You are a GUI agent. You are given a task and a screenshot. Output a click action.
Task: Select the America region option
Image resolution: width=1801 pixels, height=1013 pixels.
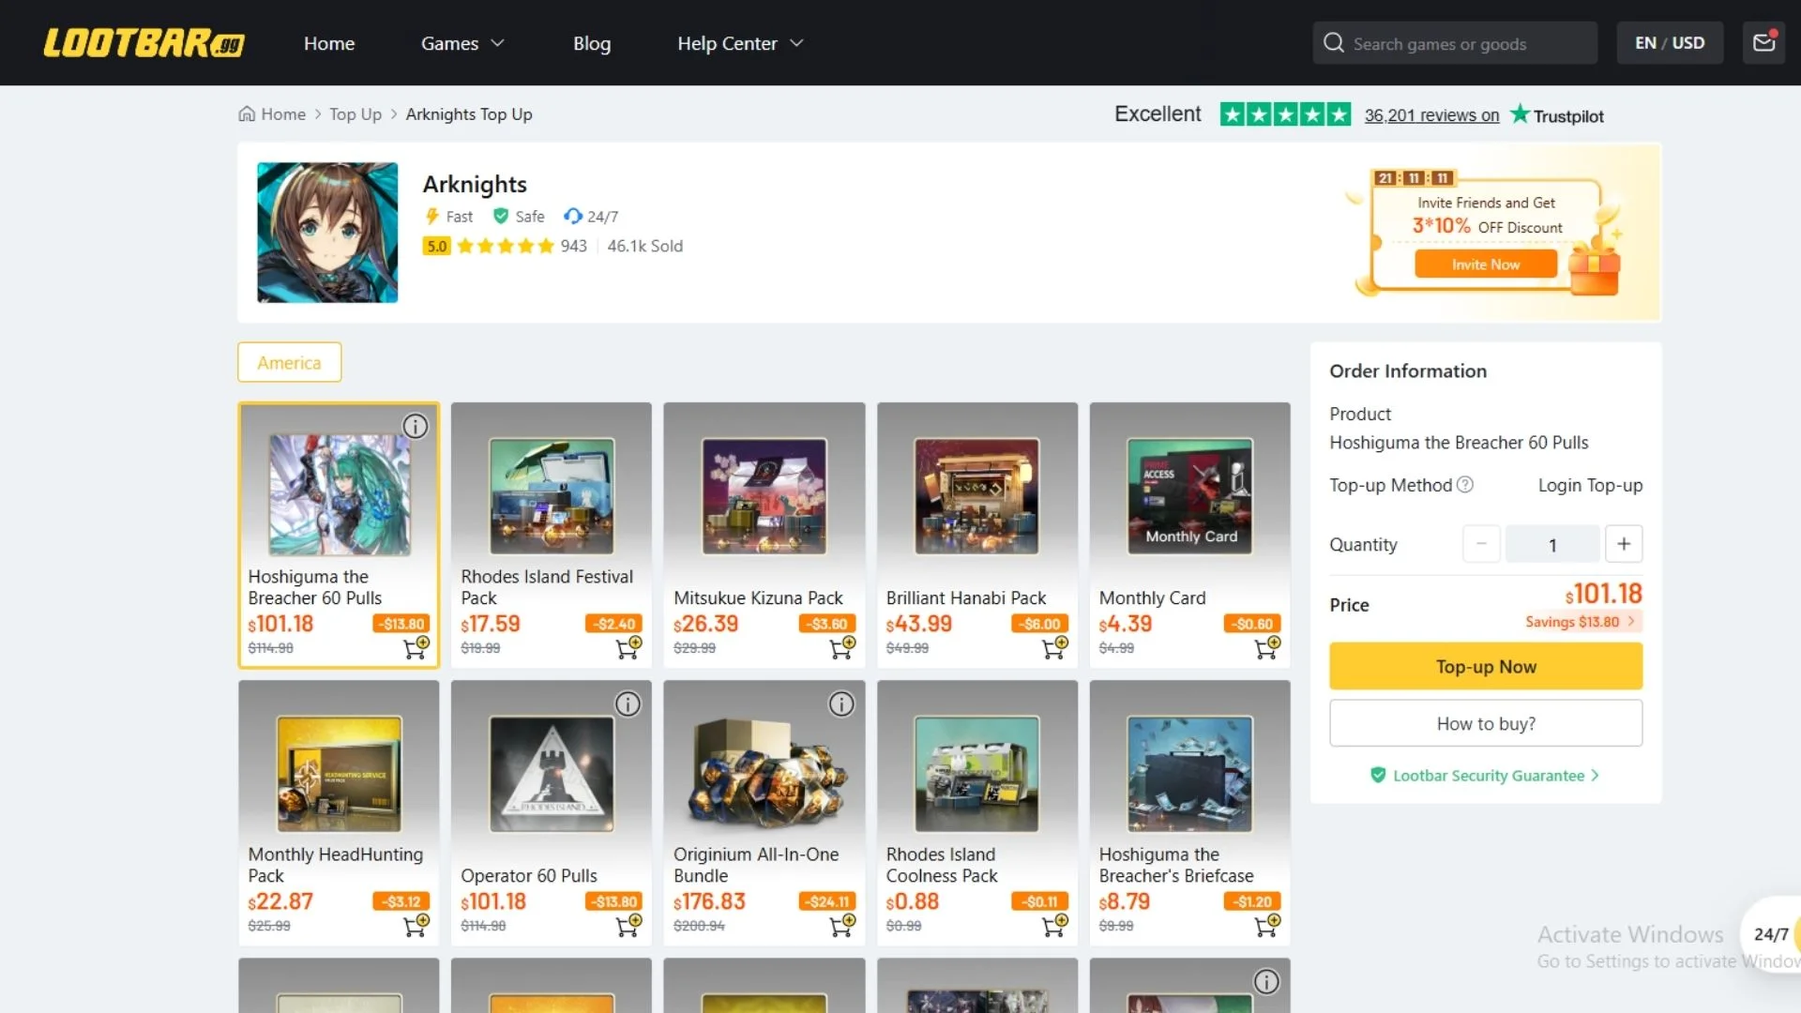[x=289, y=362]
